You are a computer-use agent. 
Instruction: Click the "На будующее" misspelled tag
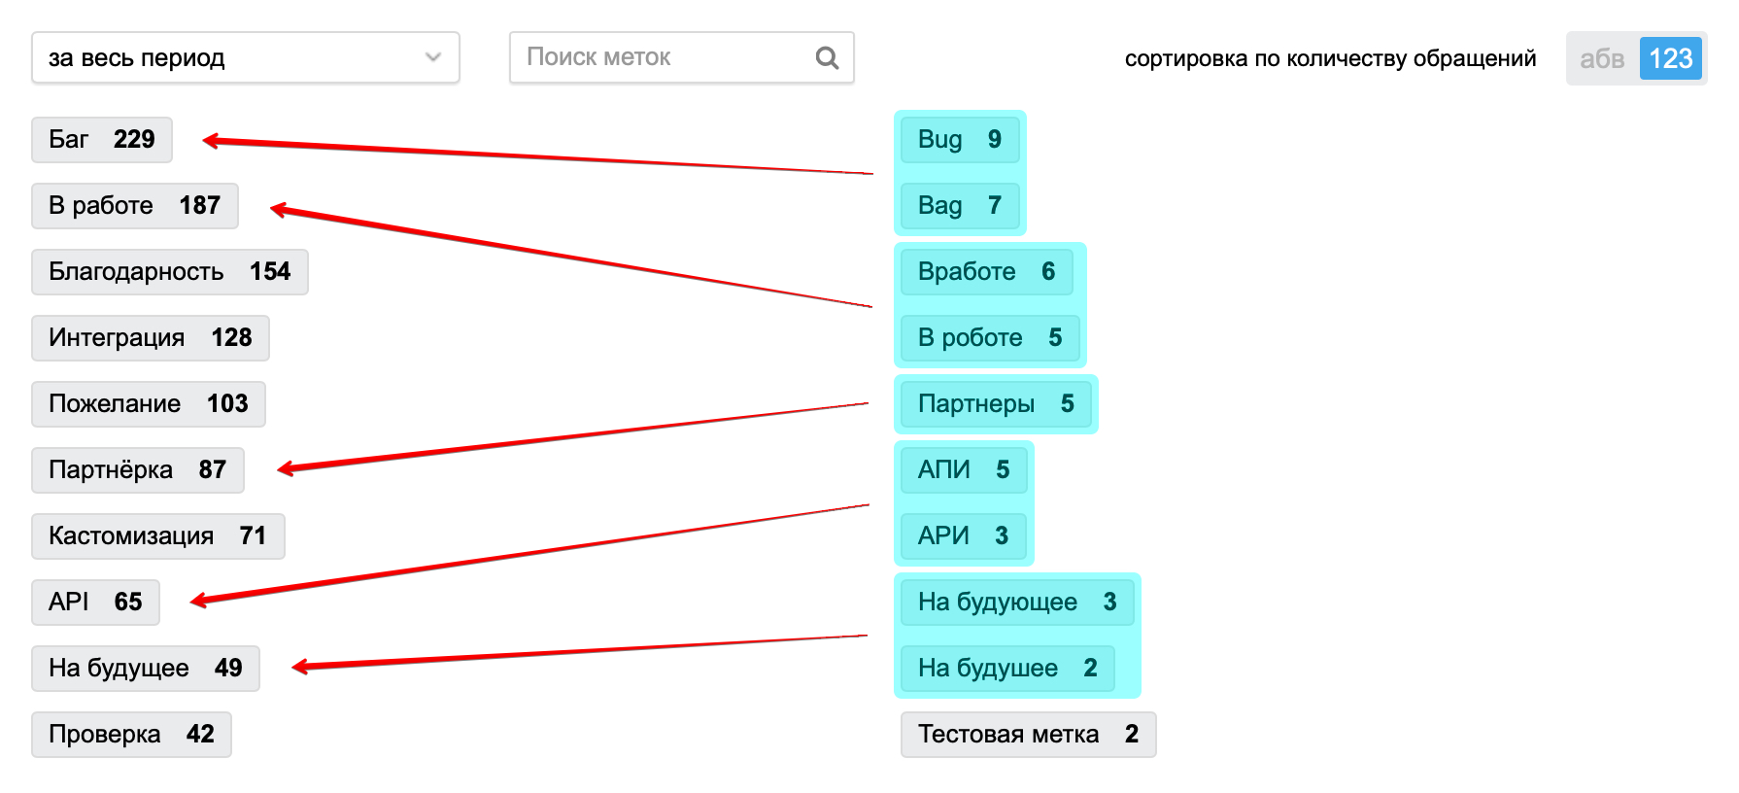click(x=1017, y=603)
